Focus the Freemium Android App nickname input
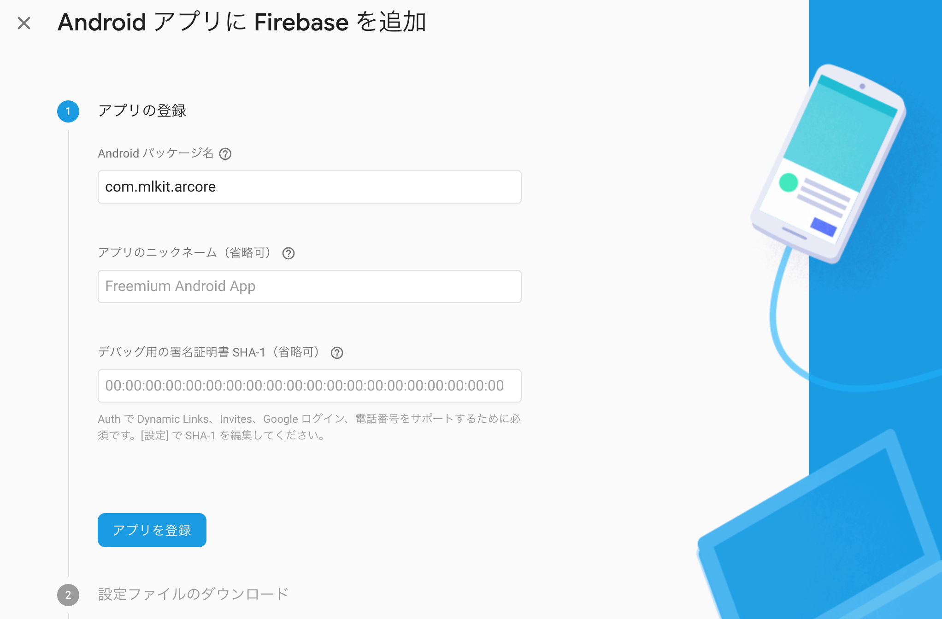The width and height of the screenshot is (942, 619). pyautogui.click(x=309, y=286)
